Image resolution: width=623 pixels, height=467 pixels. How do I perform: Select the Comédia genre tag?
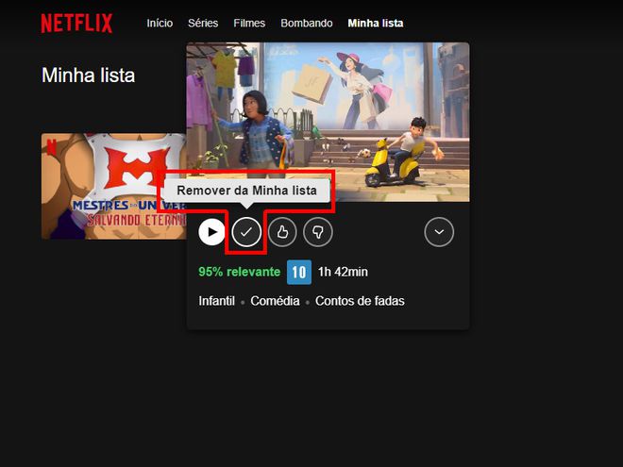click(275, 301)
